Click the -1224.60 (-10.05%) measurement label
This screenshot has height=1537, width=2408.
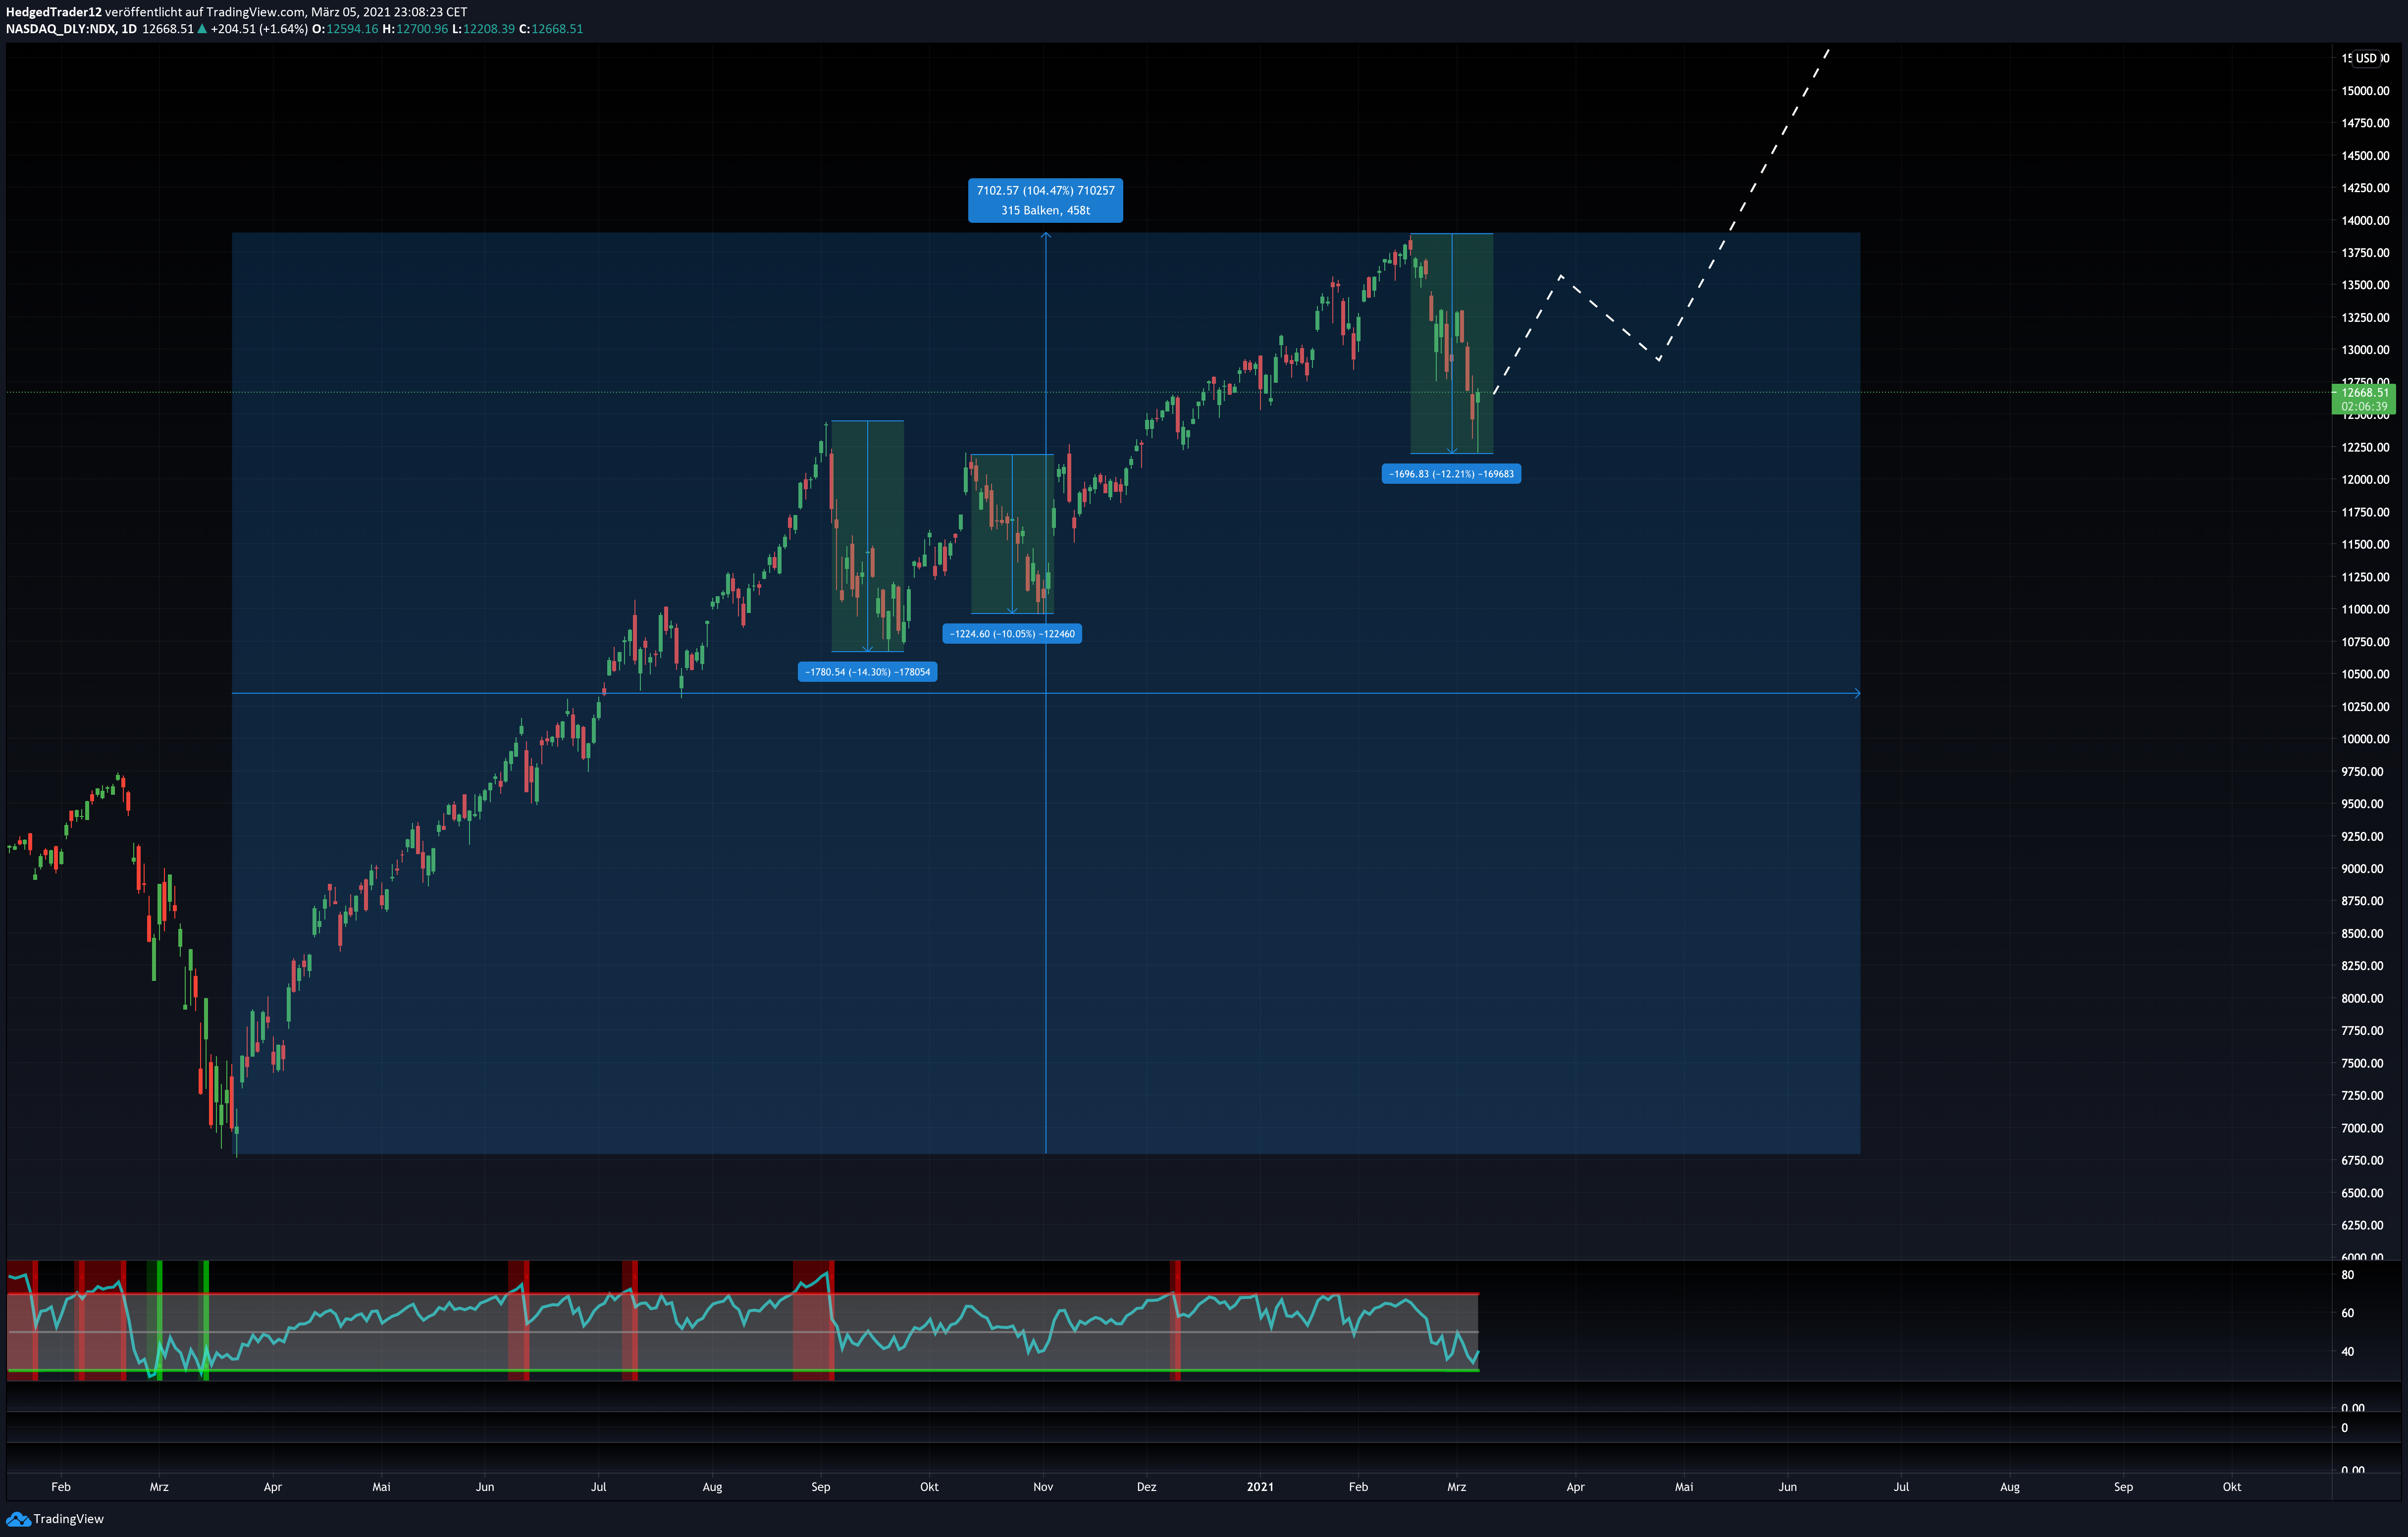[x=1012, y=634]
